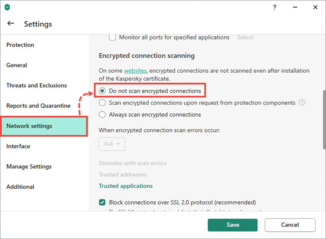
Task: Switch to Interface settings
Action: pos(18,146)
